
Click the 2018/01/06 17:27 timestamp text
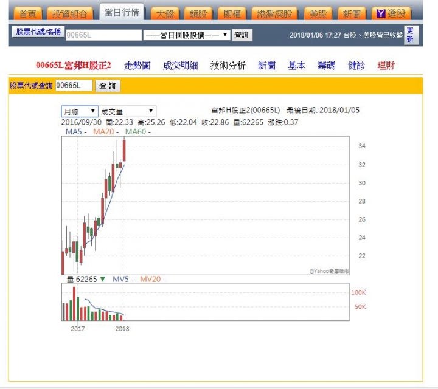315,35
